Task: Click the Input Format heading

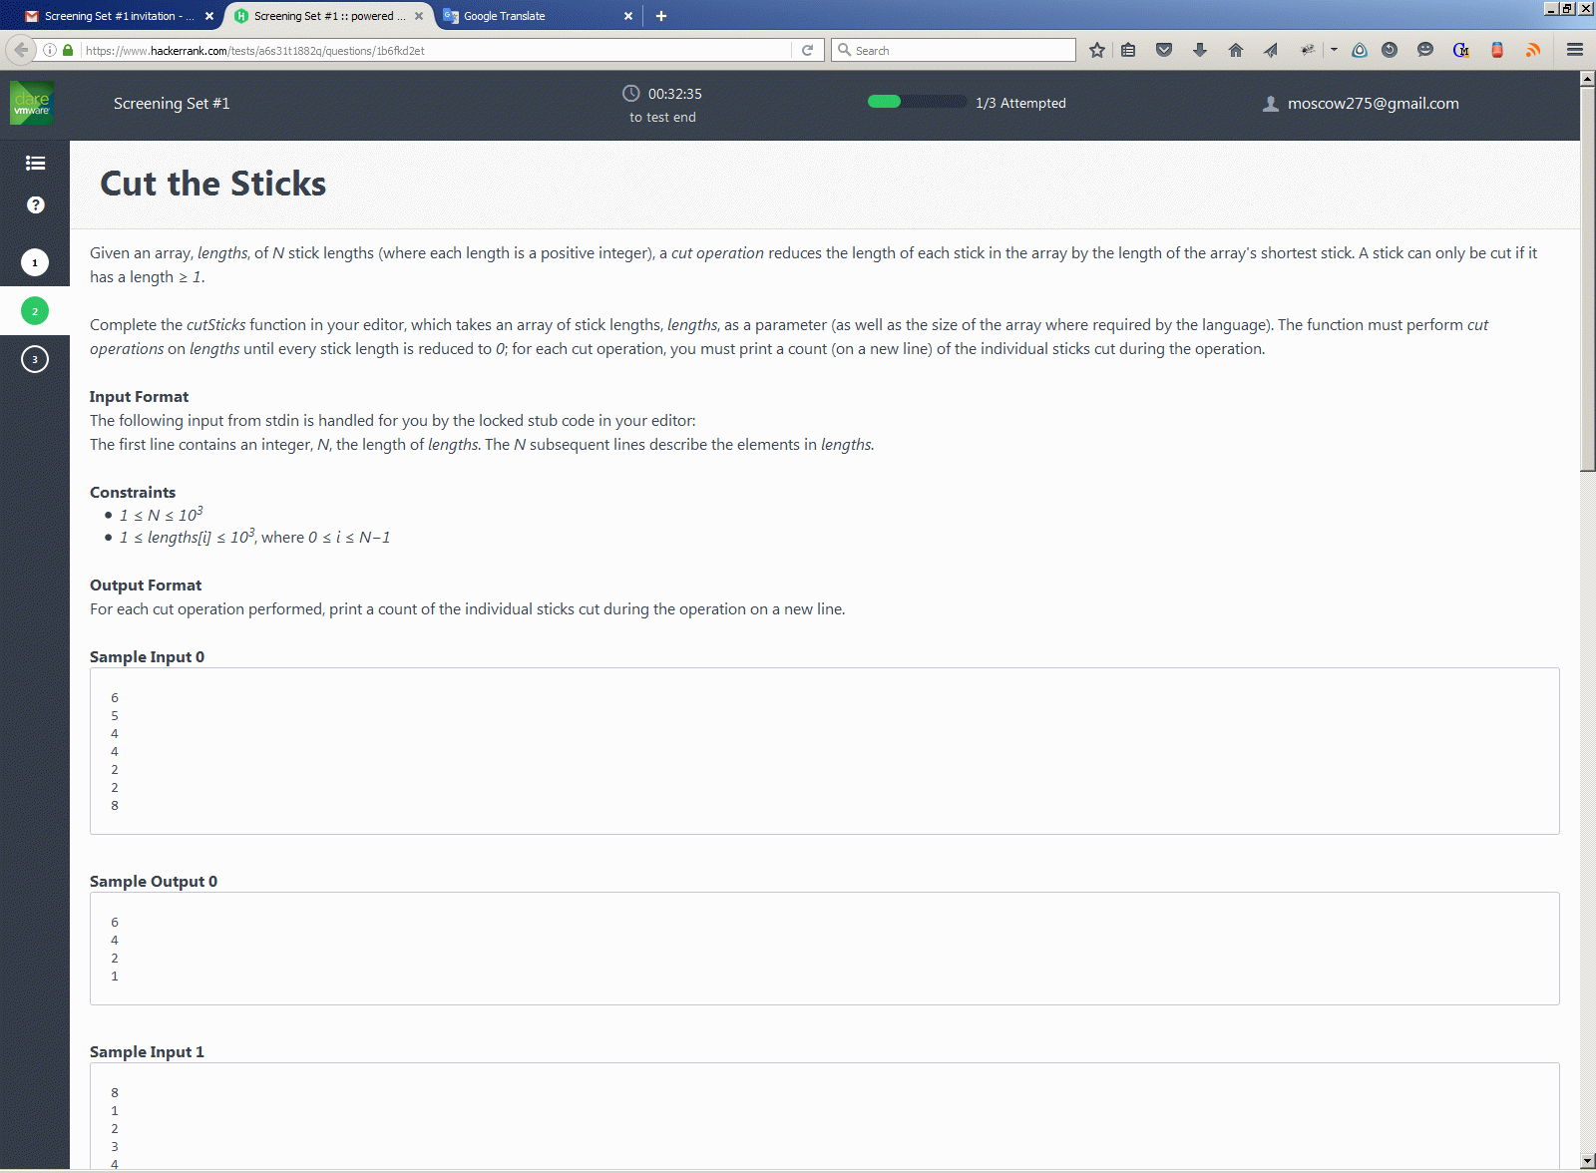Action: [139, 397]
